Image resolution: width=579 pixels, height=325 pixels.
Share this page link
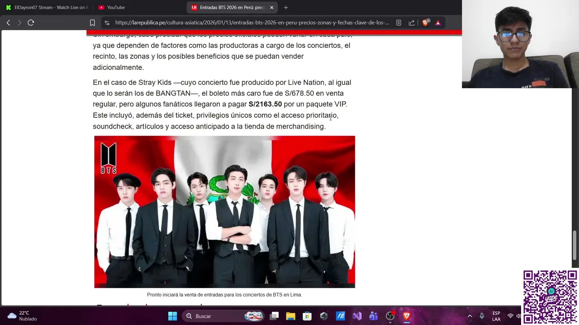coord(412,23)
